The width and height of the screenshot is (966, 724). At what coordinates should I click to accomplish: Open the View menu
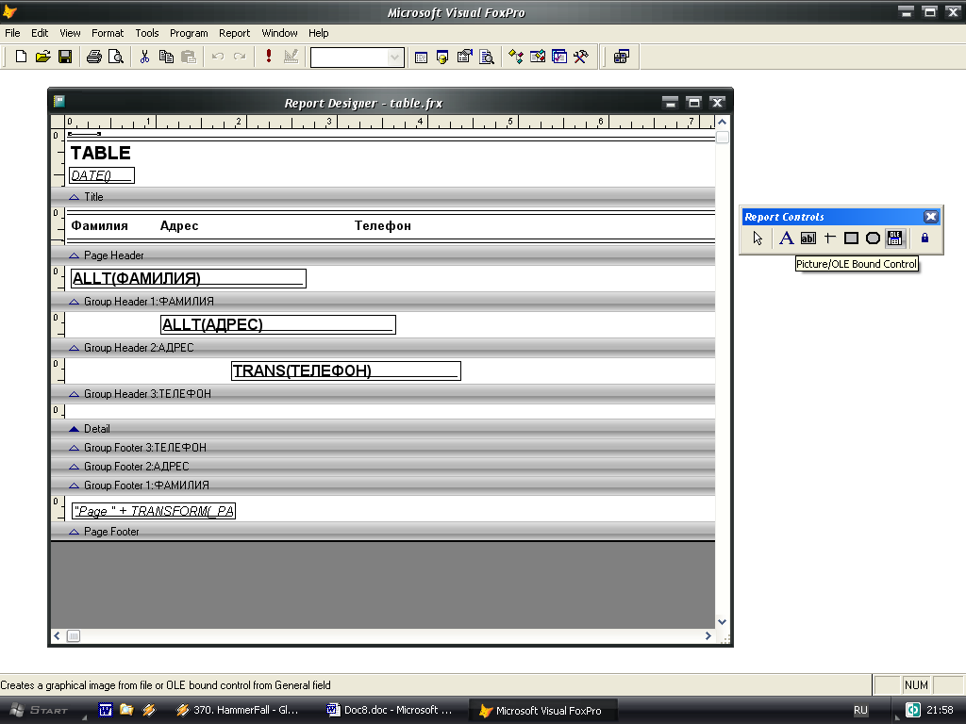click(70, 33)
